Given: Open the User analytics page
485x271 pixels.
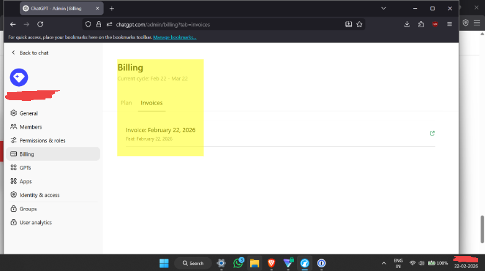Looking at the screenshot, I should click(x=35, y=222).
